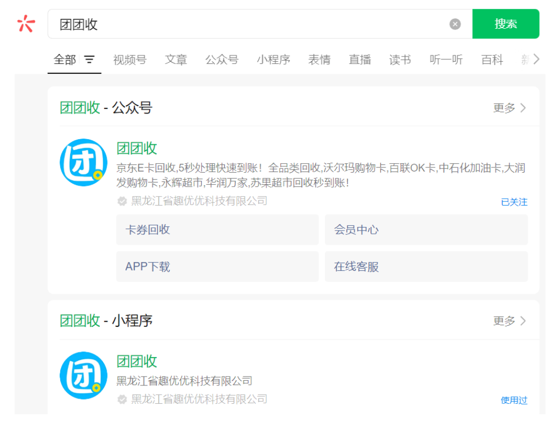Show more tabs with the right chevron

(x=537, y=59)
